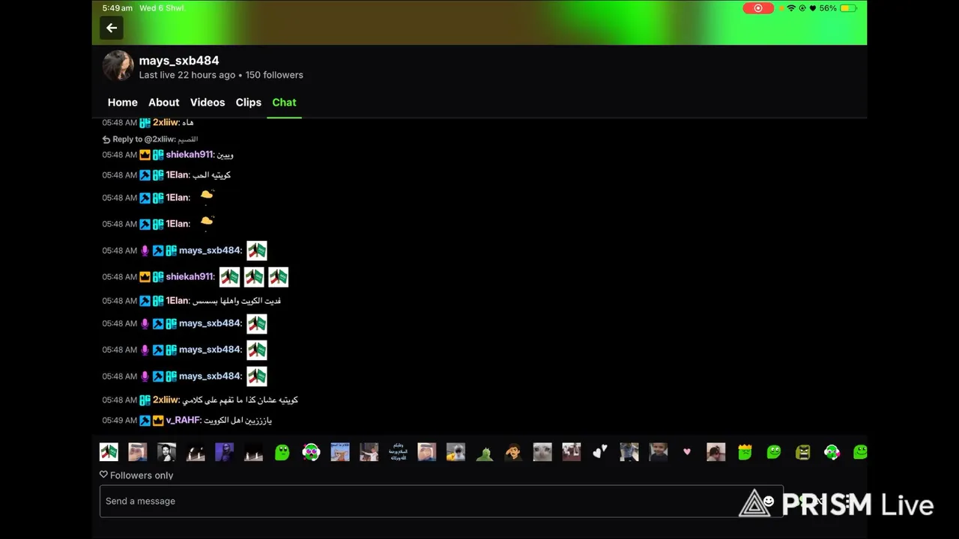
Task: Click the 'Followers only' label
Action: click(142, 475)
